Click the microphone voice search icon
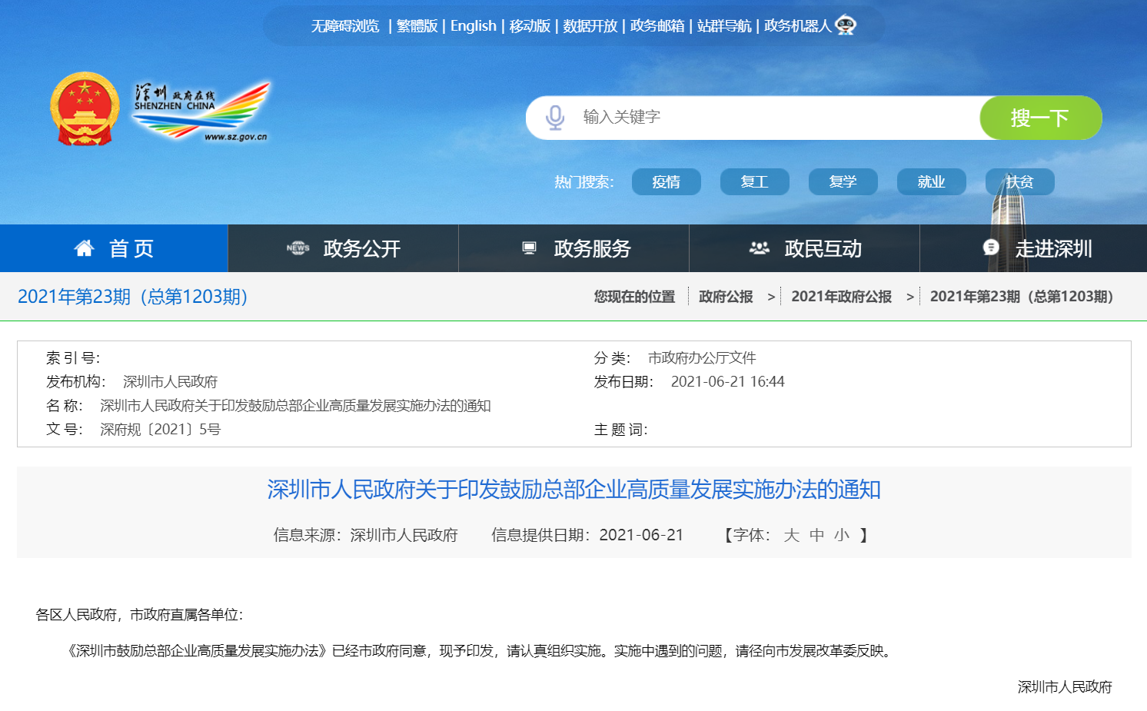The width and height of the screenshot is (1147, 711). [554, 118]
